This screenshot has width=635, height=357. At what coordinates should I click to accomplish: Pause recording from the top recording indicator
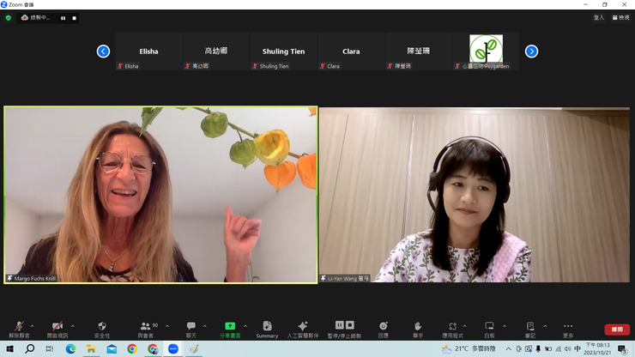[63, 18]
